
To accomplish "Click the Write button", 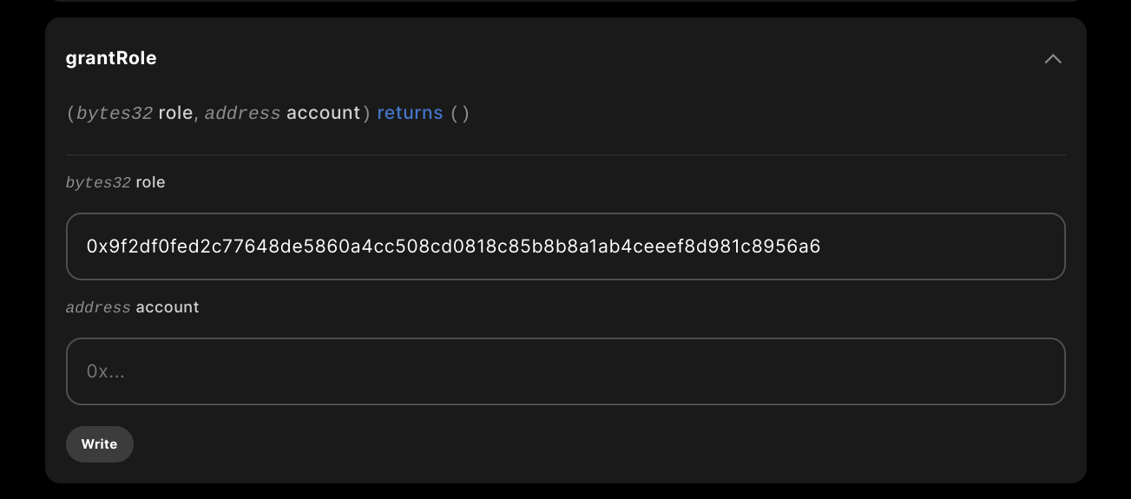I will tap(100, 443).
